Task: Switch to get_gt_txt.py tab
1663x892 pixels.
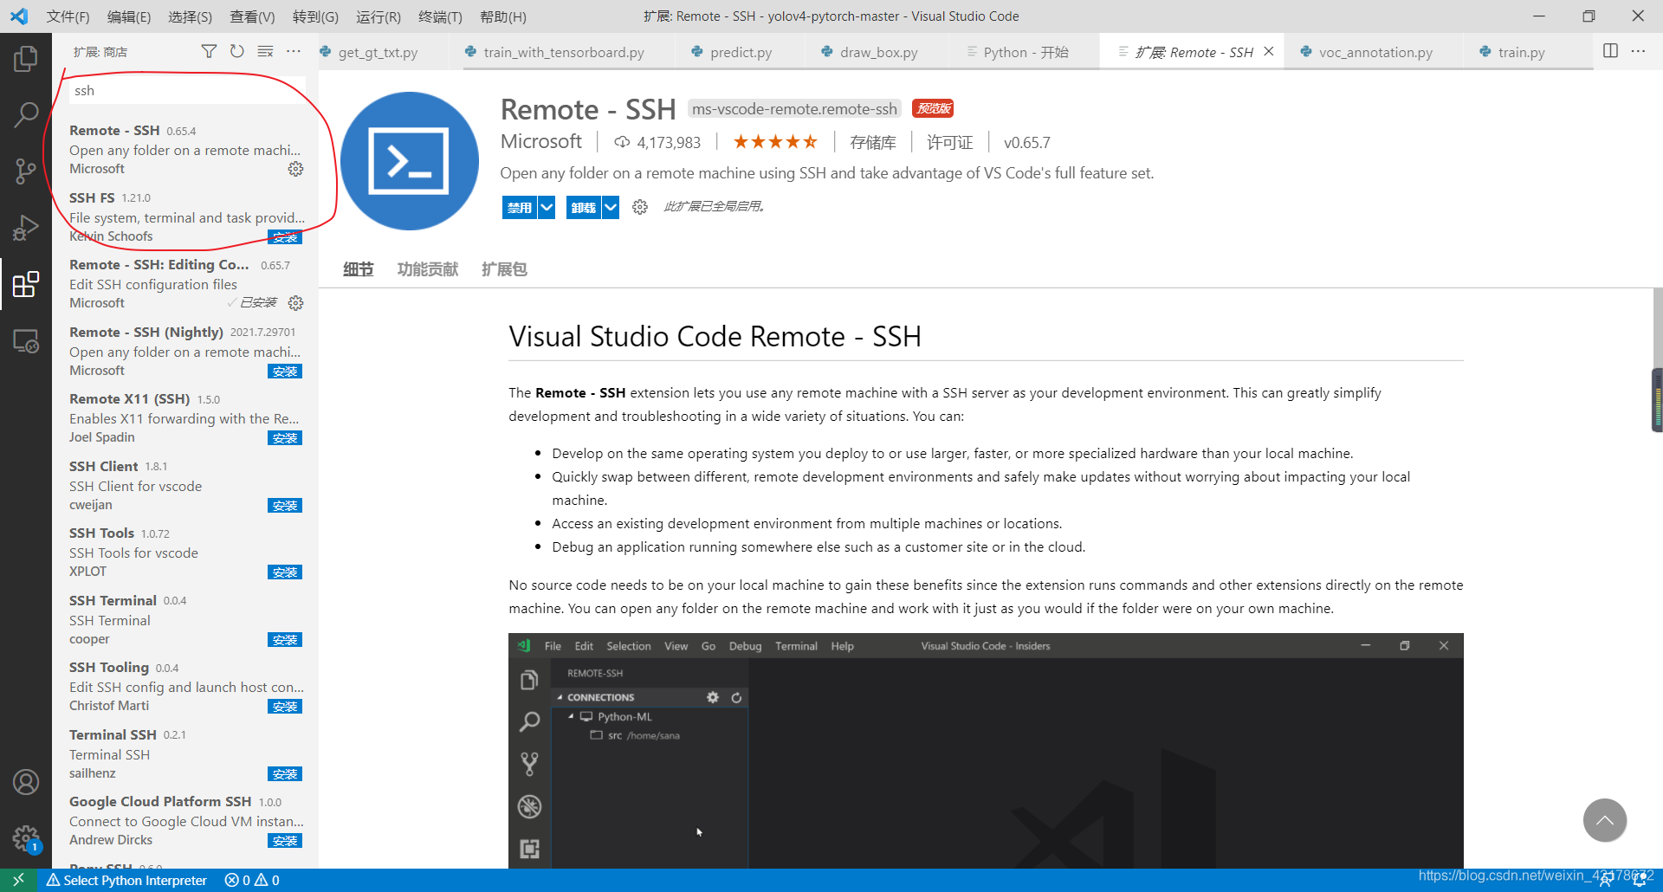Action: click(378, 52)
